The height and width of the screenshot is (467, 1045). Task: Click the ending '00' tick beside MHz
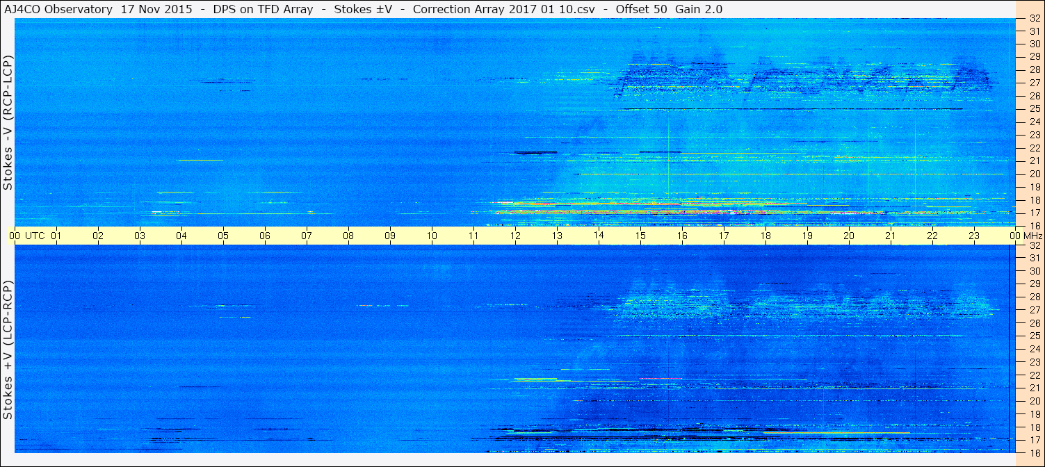pos(1014,236)
